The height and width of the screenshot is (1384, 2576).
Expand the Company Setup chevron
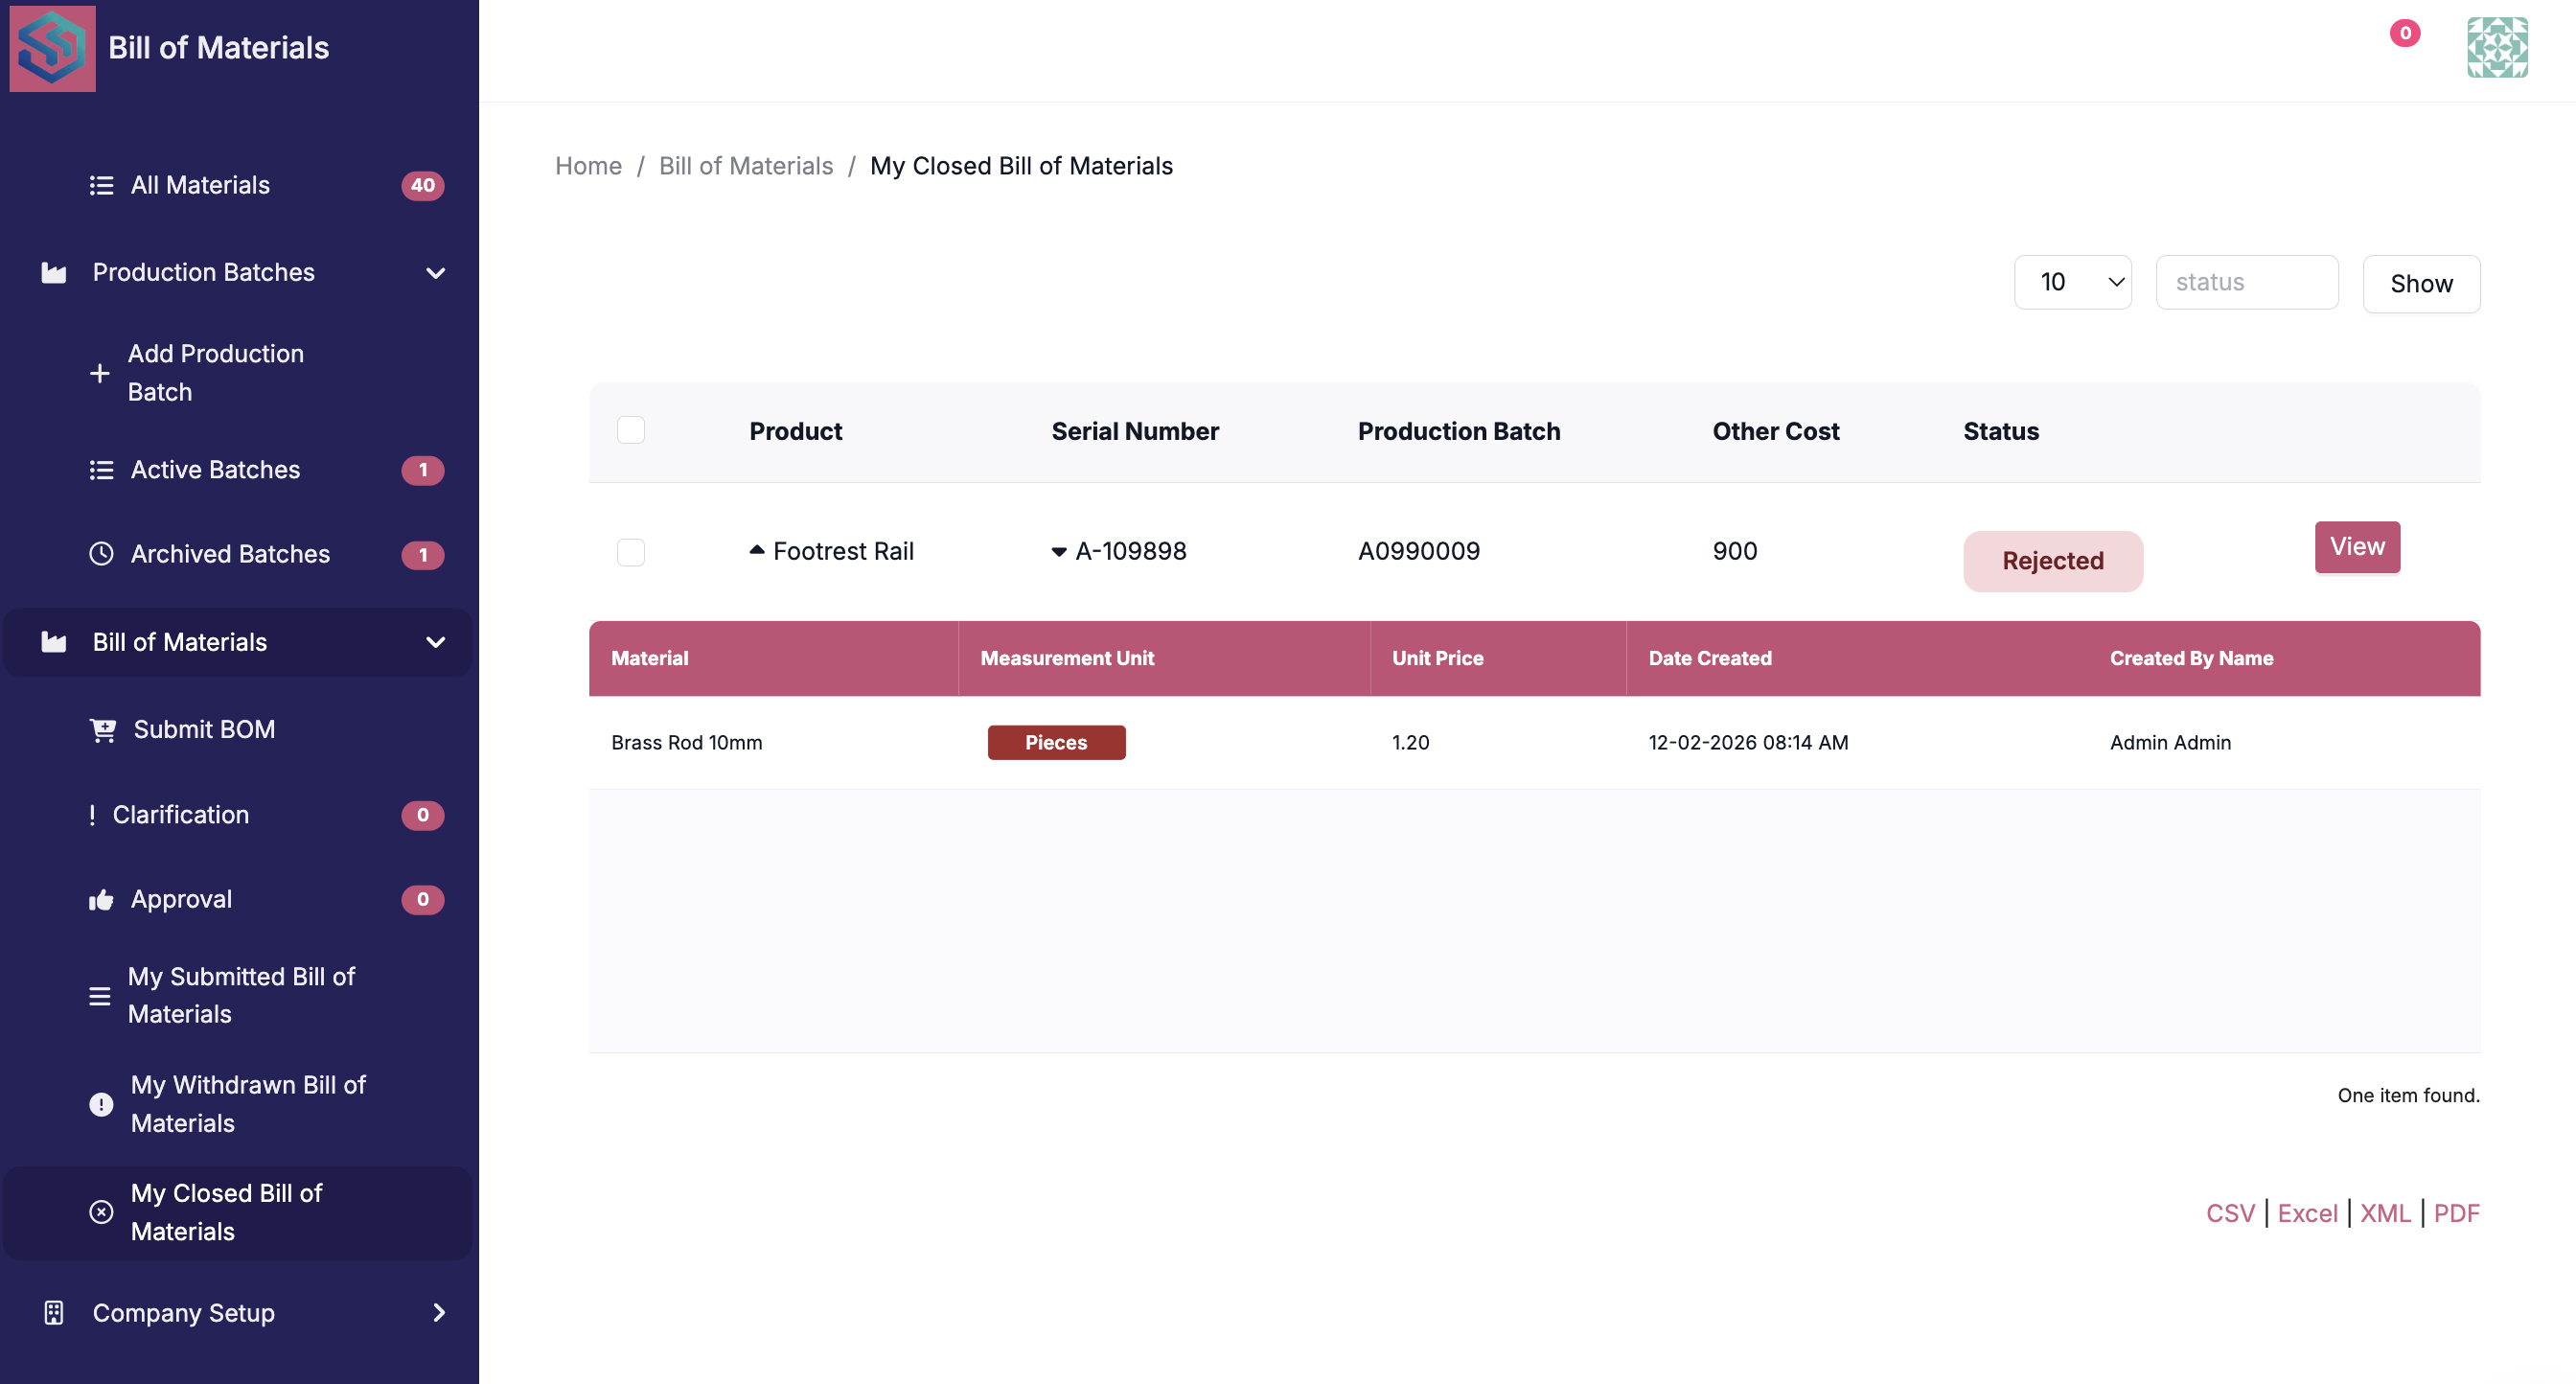point(438,1313)
